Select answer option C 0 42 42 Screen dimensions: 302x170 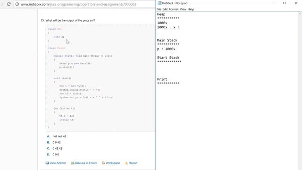tap(57, 148)
